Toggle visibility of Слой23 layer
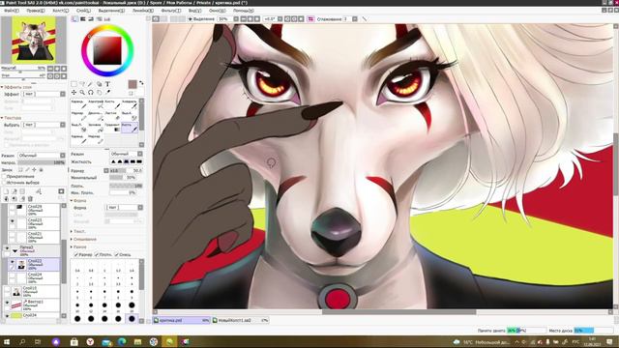 (x=12, y=221)
